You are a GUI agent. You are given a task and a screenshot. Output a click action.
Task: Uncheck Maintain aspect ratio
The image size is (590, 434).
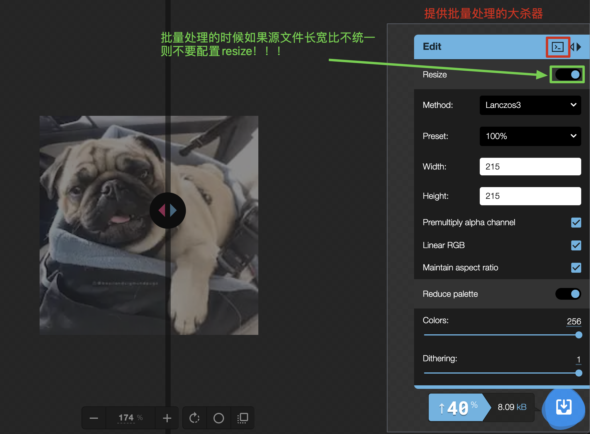click(576, 267)
